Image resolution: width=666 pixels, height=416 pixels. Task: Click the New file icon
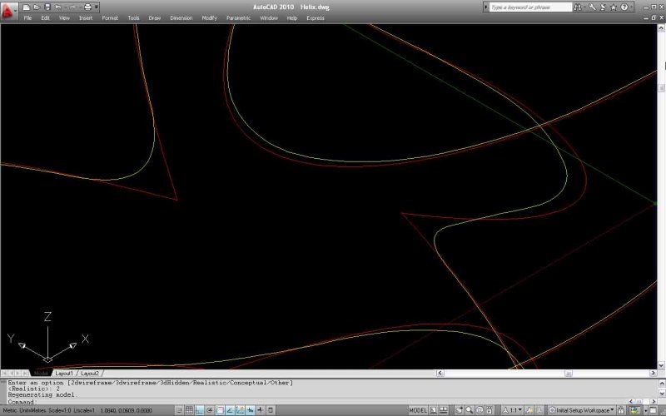point(27,7)
